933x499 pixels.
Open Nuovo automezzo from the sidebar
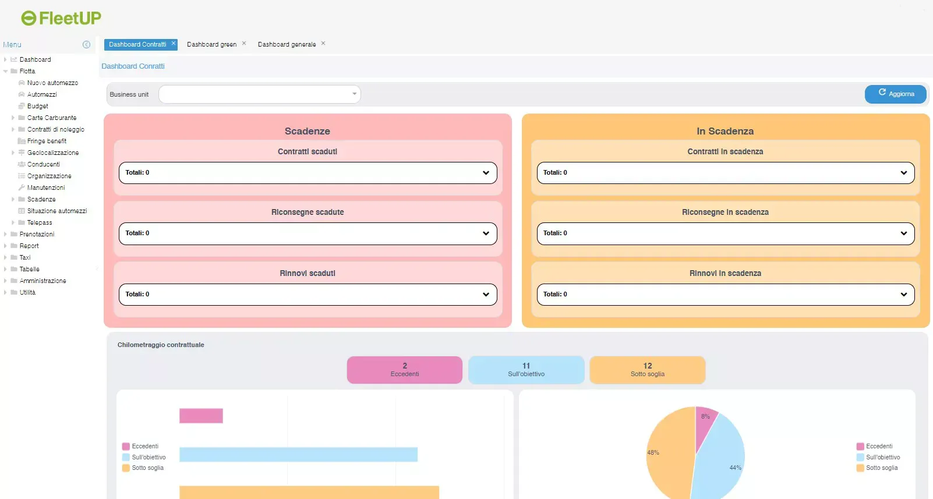pos(52,83)
